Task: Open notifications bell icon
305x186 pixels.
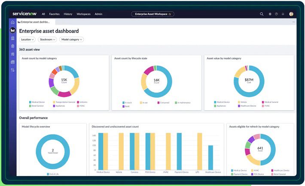Action: [x=283, y=14]
